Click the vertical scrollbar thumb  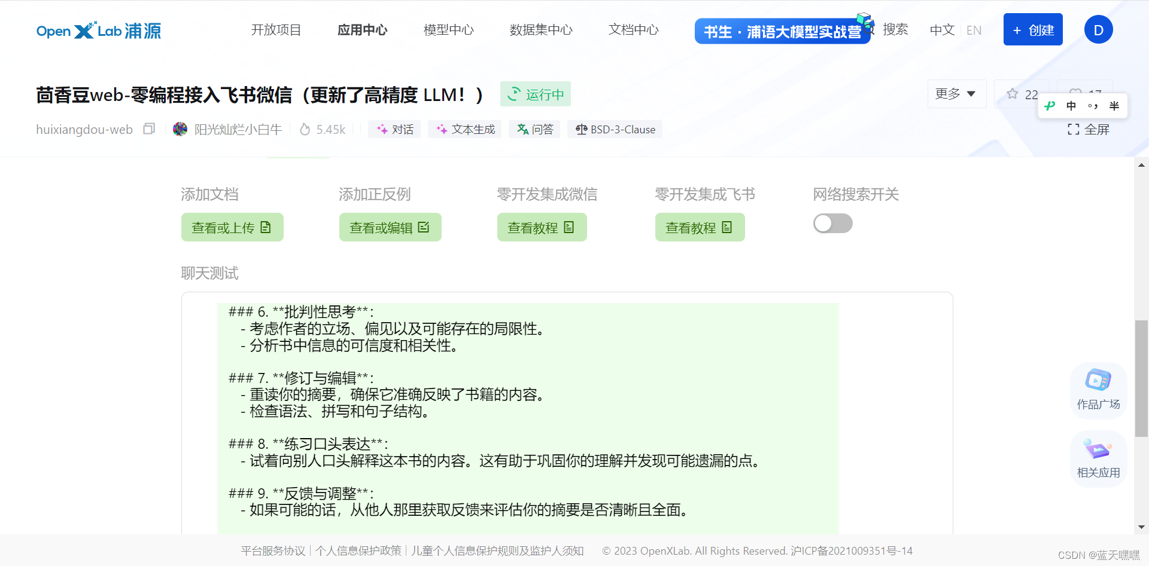(1141, 379)
